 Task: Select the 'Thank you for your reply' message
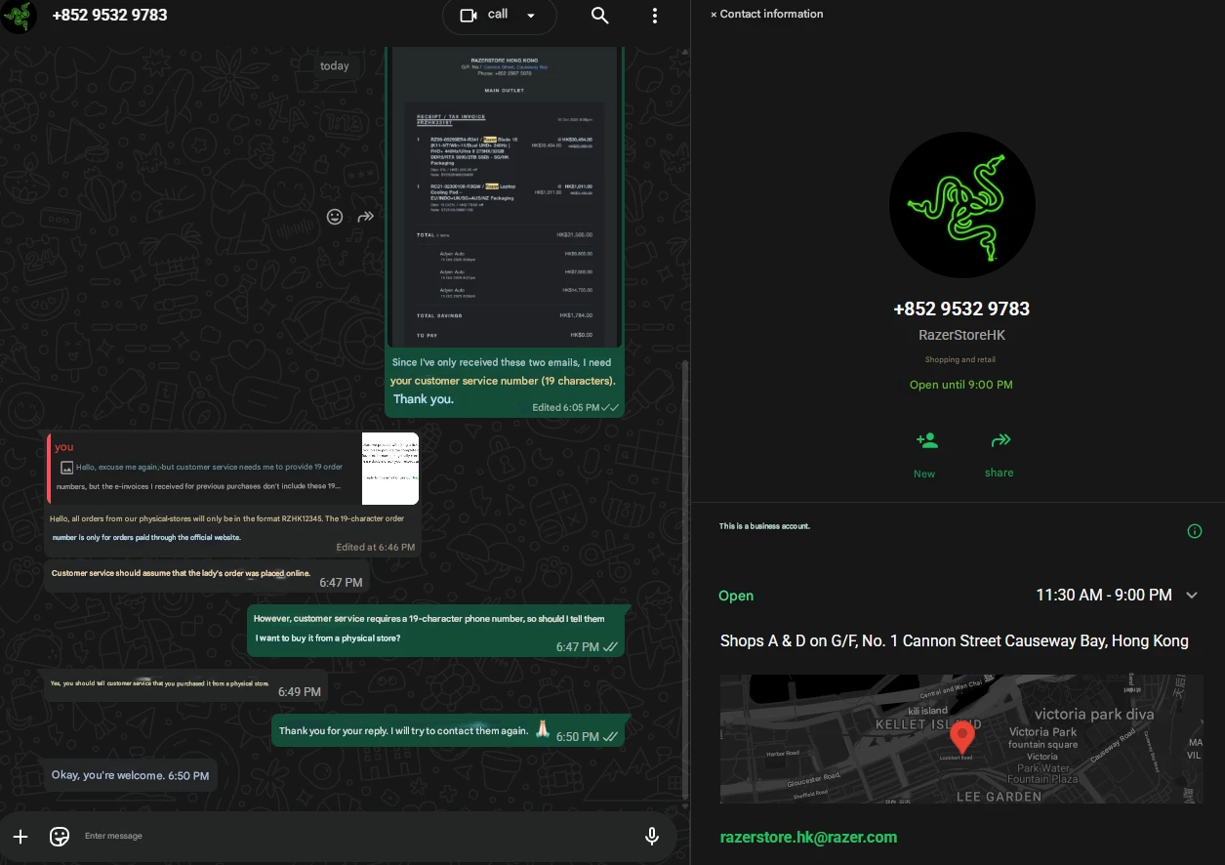coord(448,730)
